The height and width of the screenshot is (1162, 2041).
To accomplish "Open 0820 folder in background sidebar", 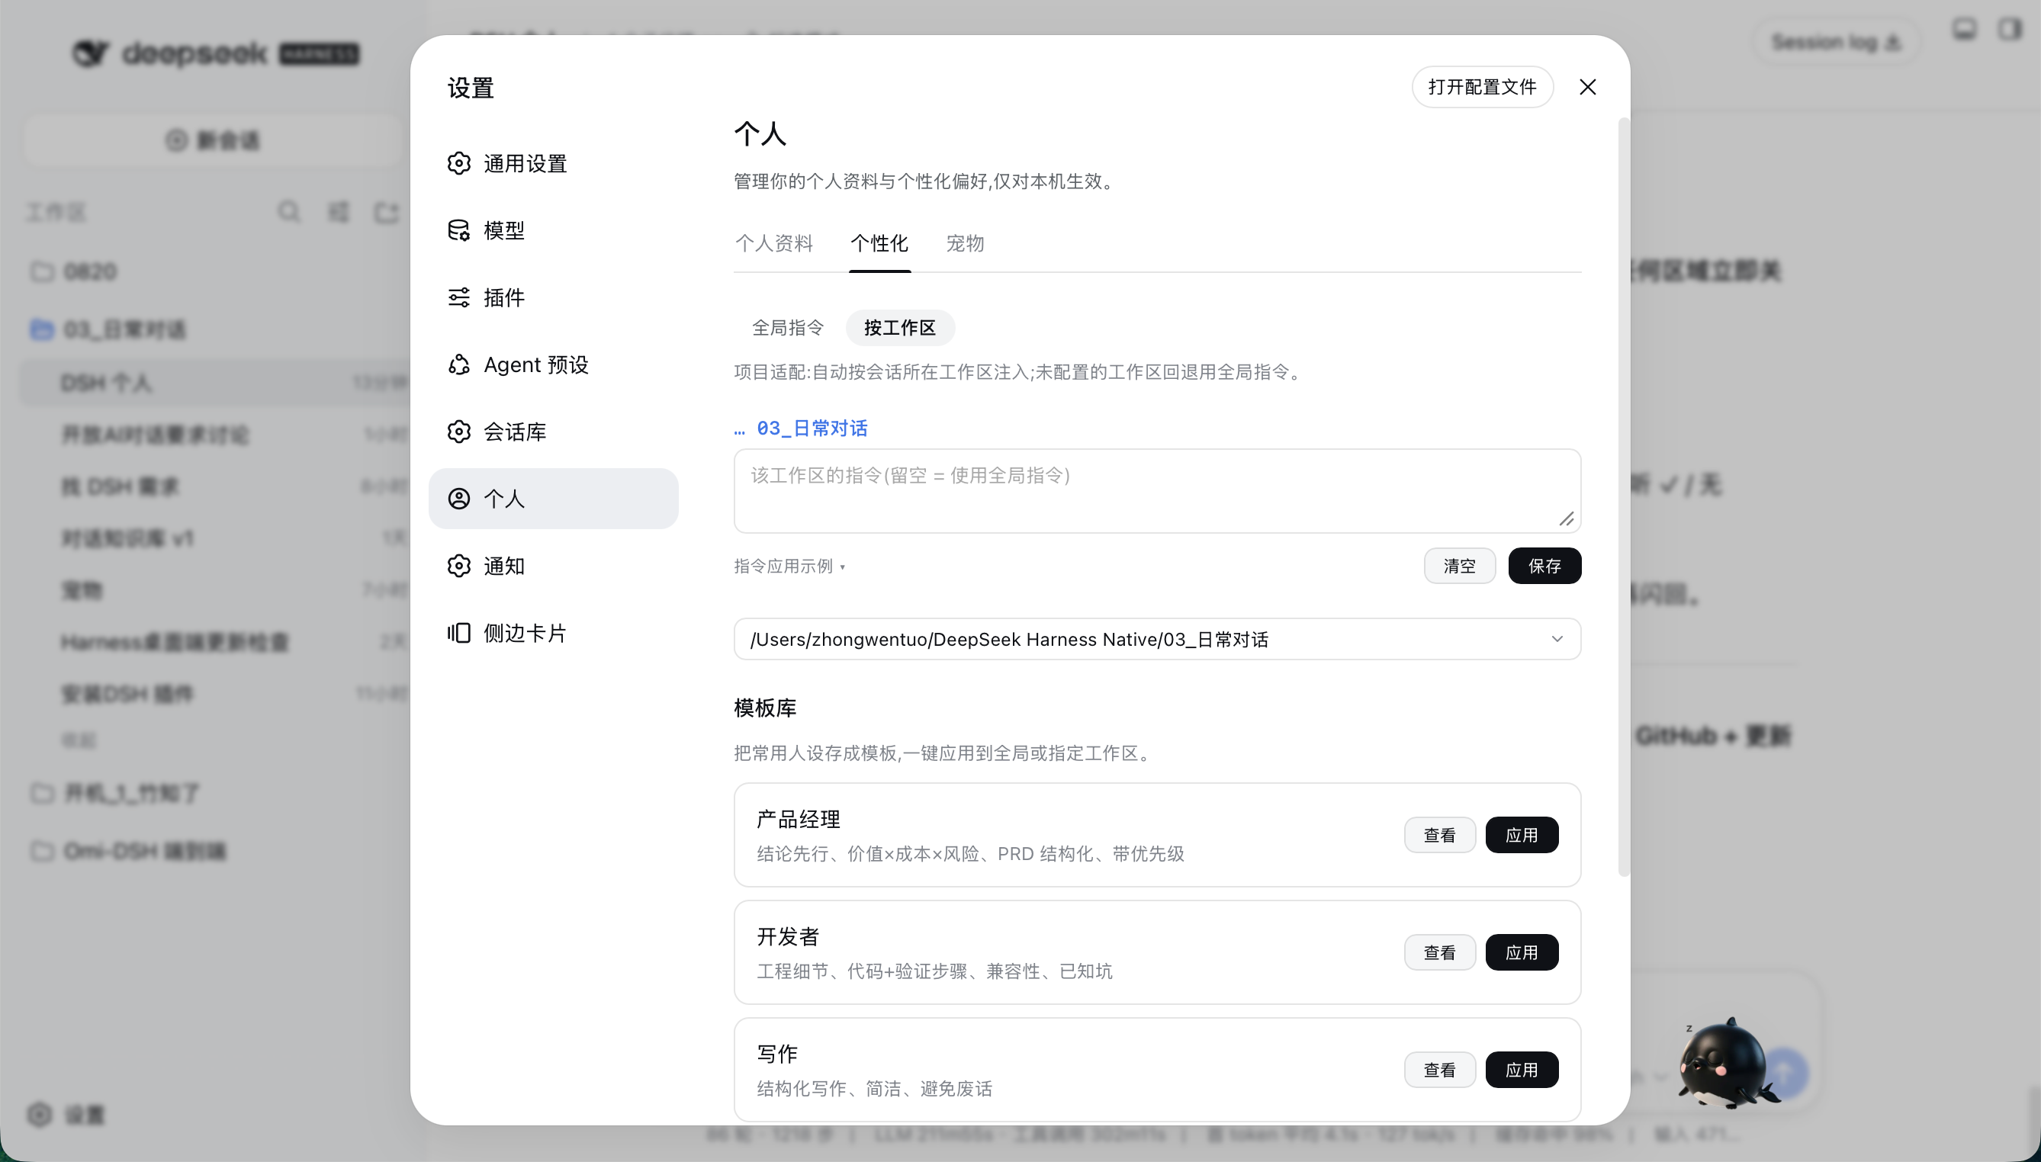I will tap(214, 272).
